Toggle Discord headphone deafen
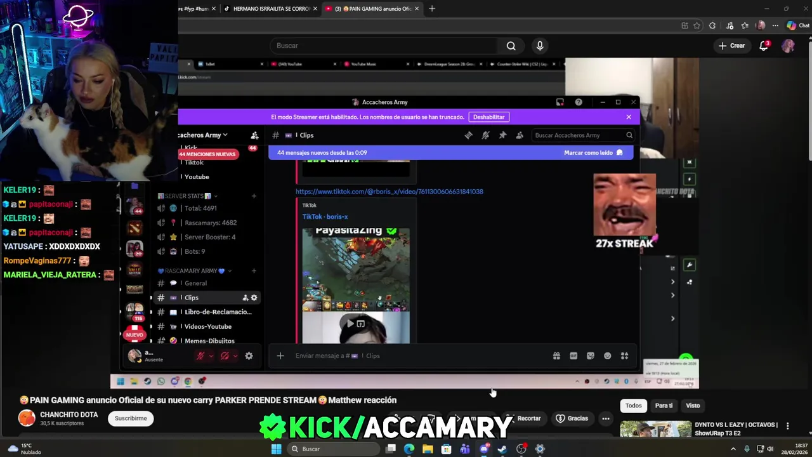The height and width of the screenshot is (457, 812). [x=225, y=356]
